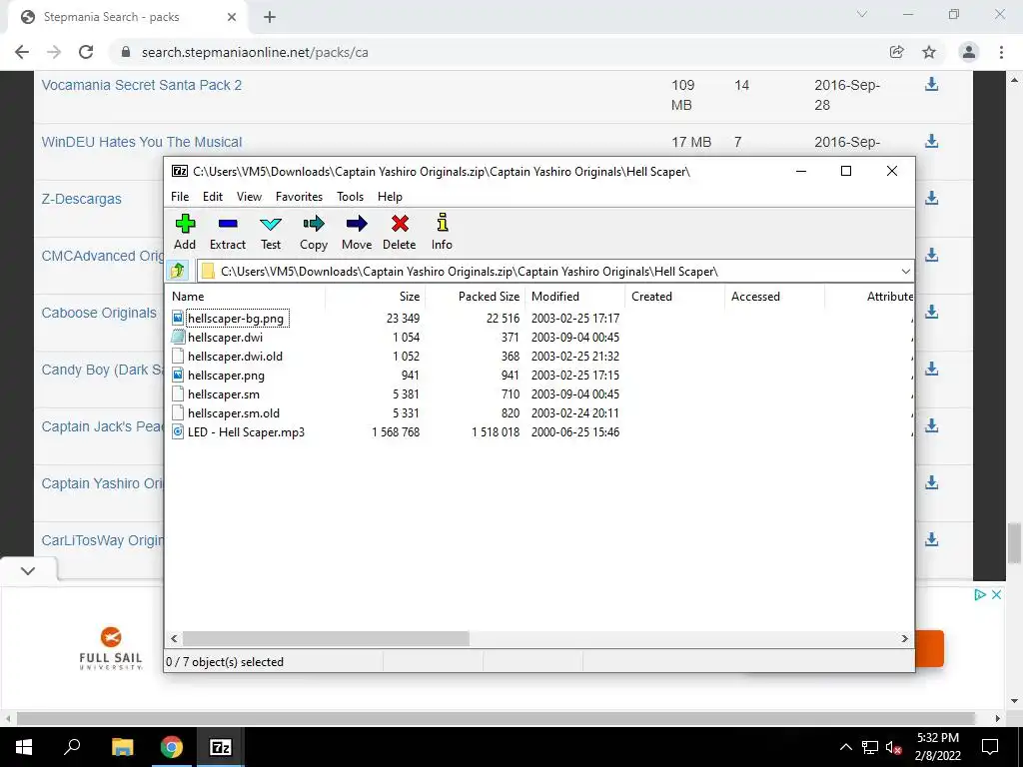Sort files by the Size column header
The width and height of the screenshot is (1023, 767).
pyautogui.click(x=376, y=296)
